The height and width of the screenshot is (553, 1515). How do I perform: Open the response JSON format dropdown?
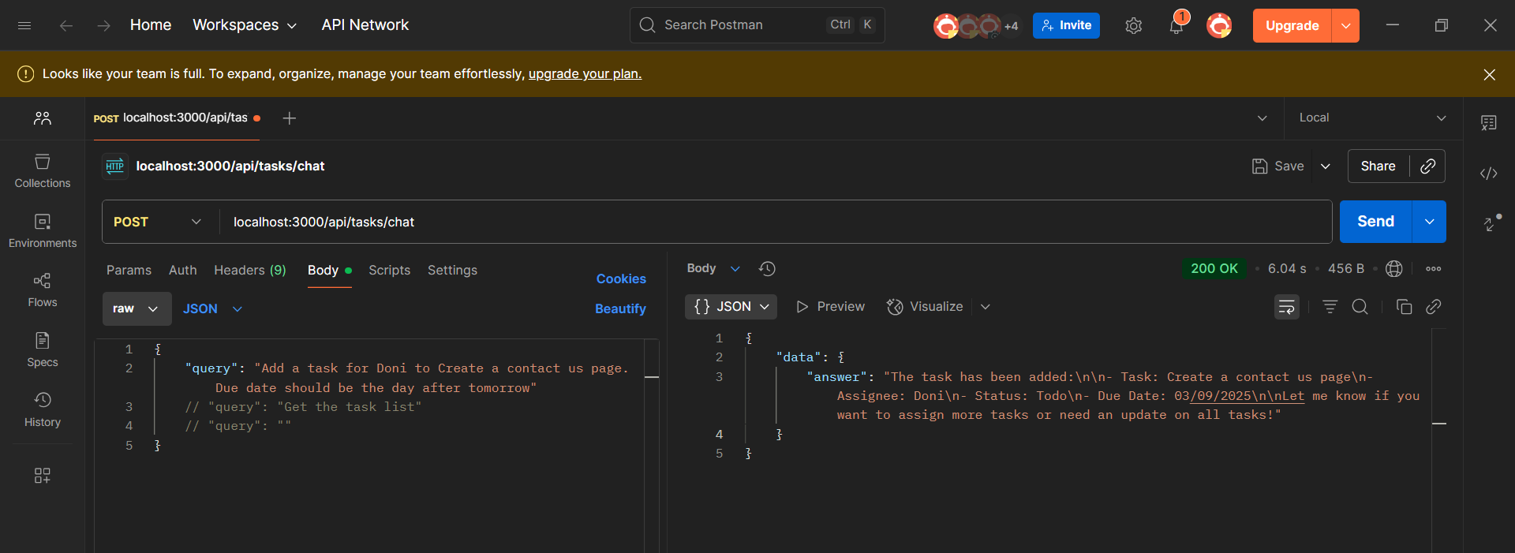tap(731, 307)
